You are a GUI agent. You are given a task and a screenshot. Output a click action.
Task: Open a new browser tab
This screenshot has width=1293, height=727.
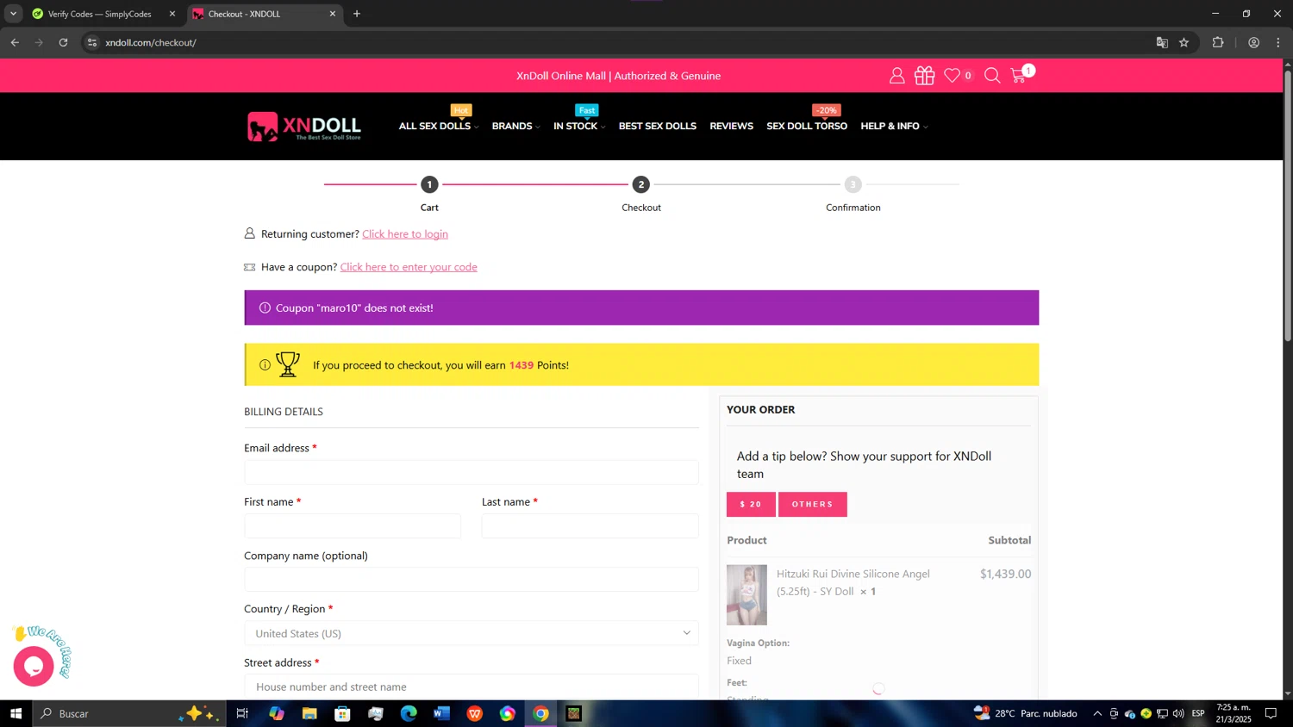357,14
